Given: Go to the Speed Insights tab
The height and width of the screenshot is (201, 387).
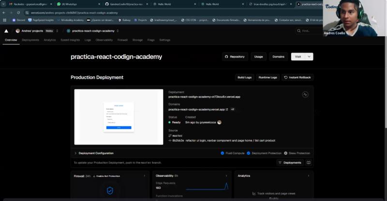Looking at the screenshot, I should (x=70, y=40).
